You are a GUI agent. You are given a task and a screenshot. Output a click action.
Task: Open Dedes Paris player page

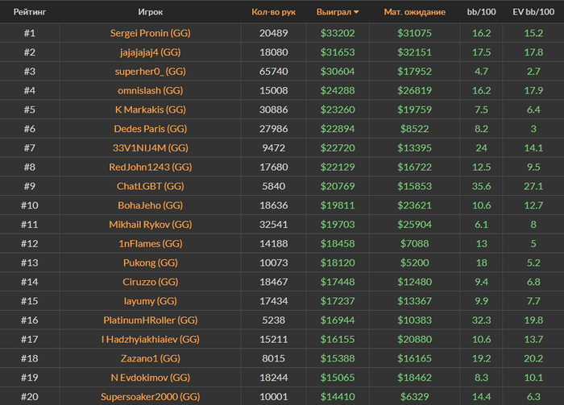(151, 129)
